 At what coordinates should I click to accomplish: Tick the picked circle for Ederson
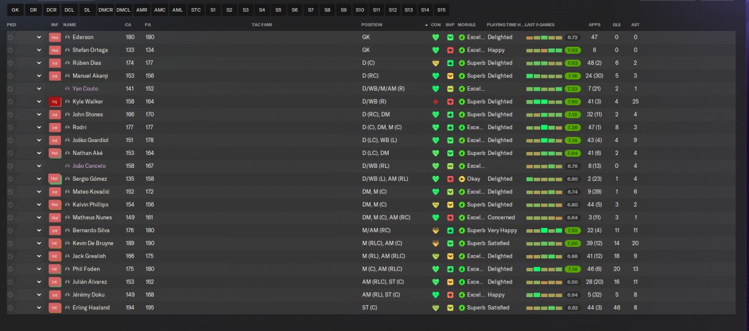click(11, 37)
